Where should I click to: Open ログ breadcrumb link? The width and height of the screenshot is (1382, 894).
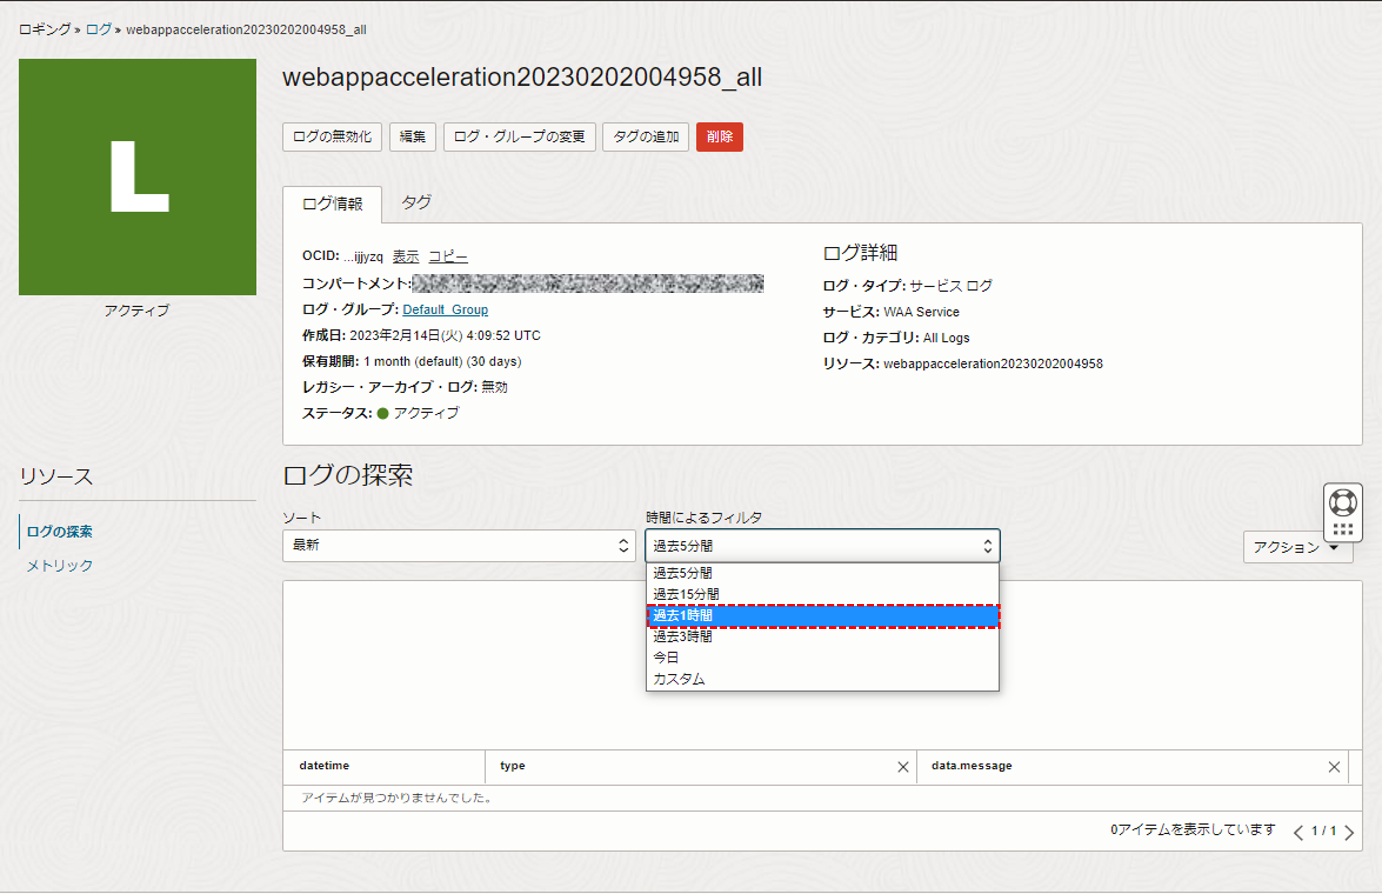tap(98, 30)
